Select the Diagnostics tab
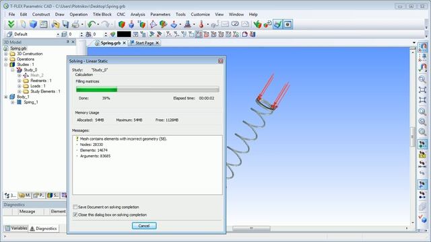Image resolution: width=431 pixels, height=242 pixels. coord(43,229)
